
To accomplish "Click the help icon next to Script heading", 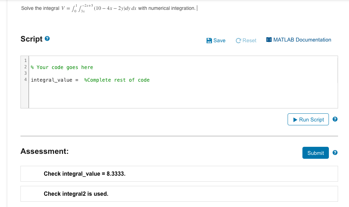I will click(46, 38).
